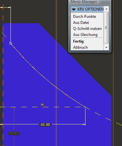Click the 63.00 dimension value
This screenshot has height=146, width=122.
coord(45,125)
